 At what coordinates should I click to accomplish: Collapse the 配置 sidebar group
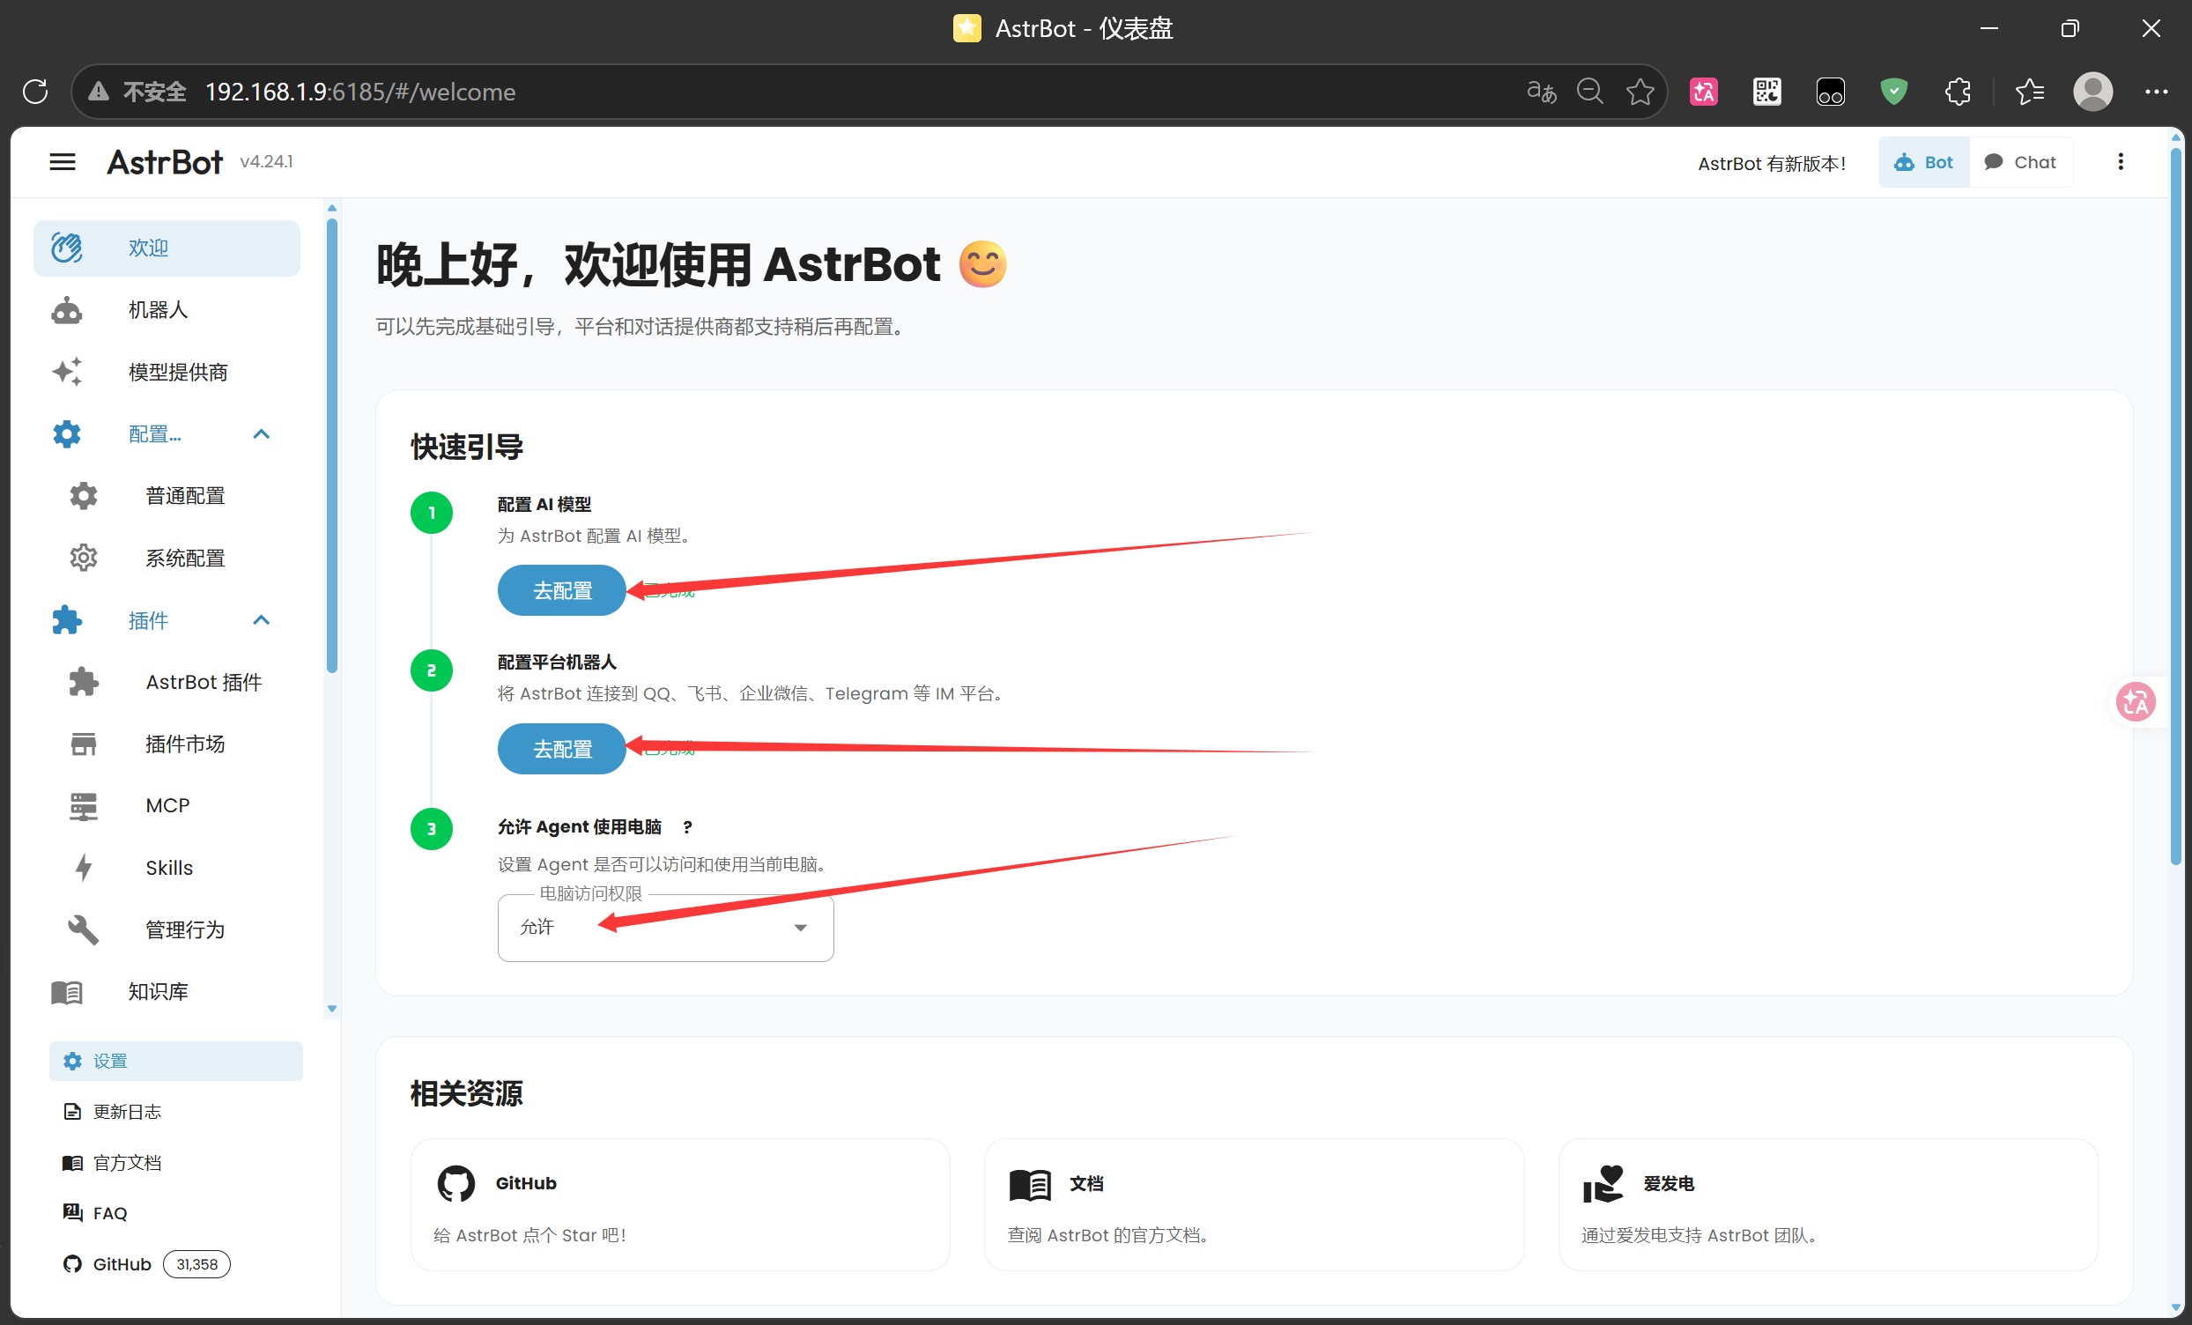pyautogui.click(x=261, y=434)
